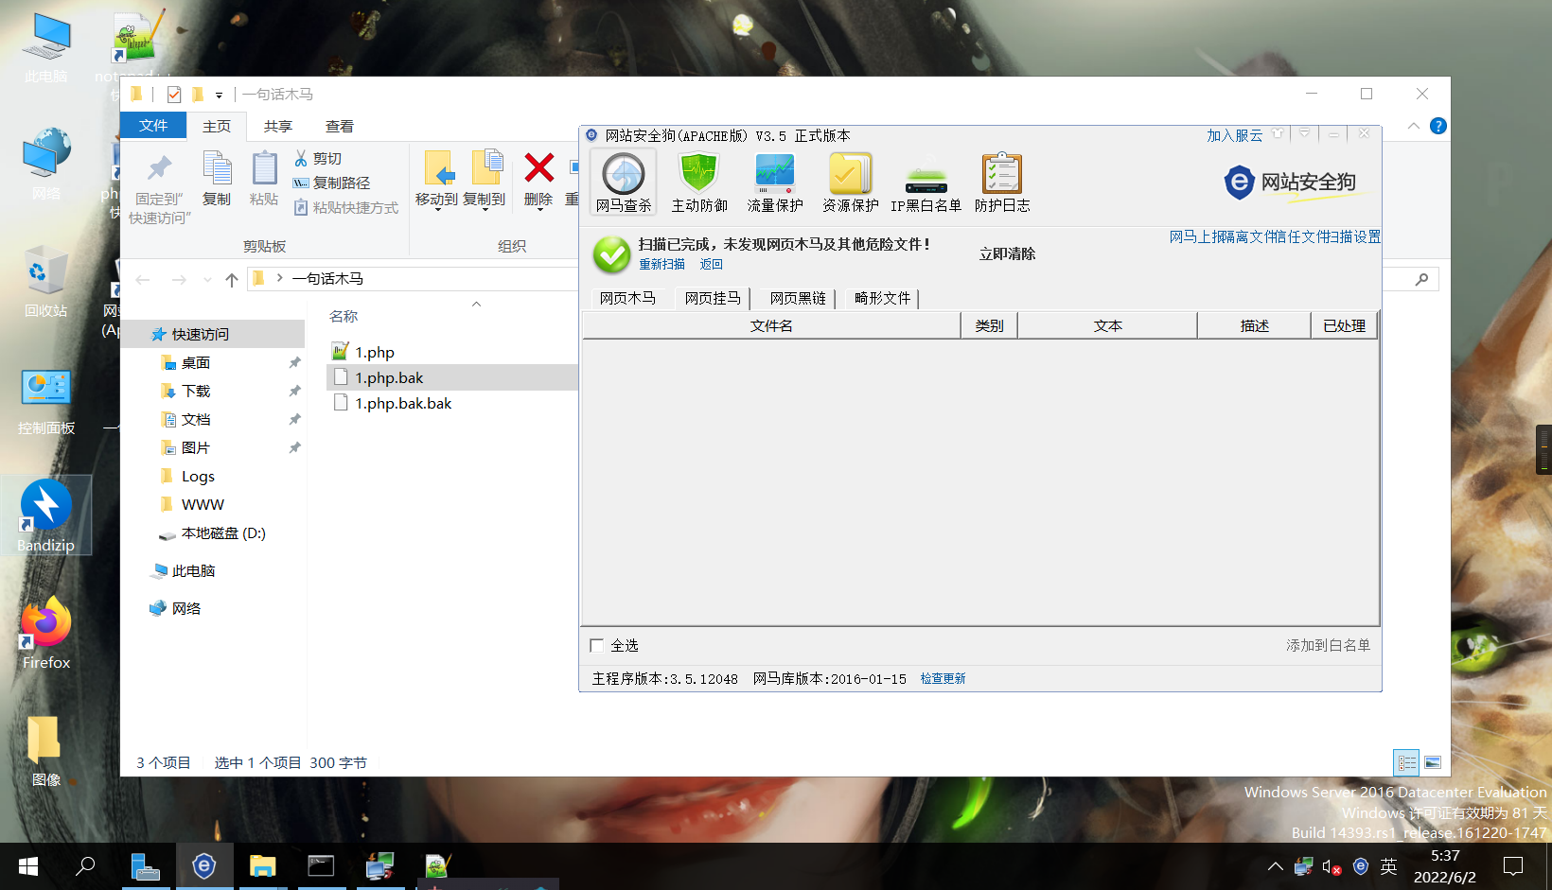
Task: Switch to large icons view in the status bar
Action: (x=1434, y=762)
